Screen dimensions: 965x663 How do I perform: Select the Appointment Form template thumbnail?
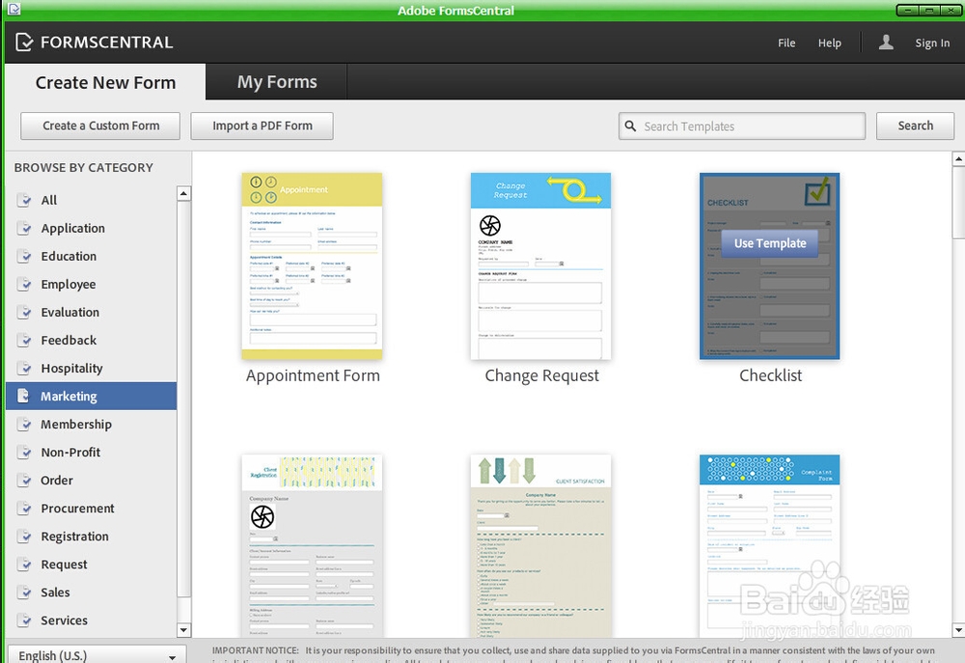pyautogui.click(x=312, y=266)
